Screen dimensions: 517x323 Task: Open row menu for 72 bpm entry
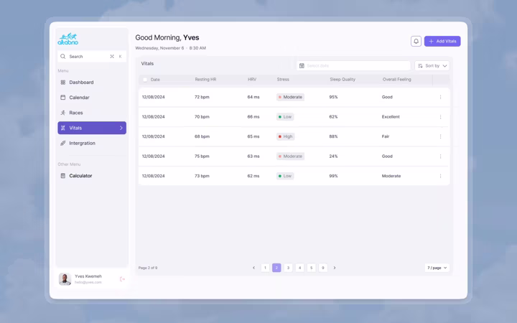click(x=440, y=97)
